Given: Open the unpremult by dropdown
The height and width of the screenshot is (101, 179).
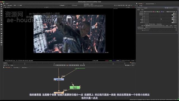Looking at the screenshot, I should [158, 27].
